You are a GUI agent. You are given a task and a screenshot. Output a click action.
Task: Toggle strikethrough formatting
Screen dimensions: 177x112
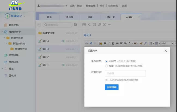tap(117, 43)
